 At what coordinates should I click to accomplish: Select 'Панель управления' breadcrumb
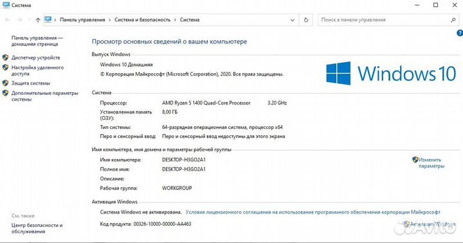(x=82, y=20)
